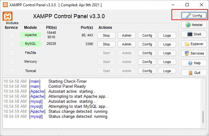Toggle the FileZilla service checkbox
This screenshot has width=209, height=136.
pyautogui.click(x=12, y=53)
